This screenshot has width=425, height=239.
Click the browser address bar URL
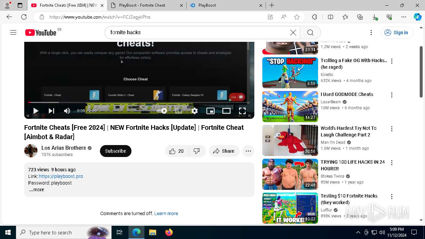(x=100, y=17)
